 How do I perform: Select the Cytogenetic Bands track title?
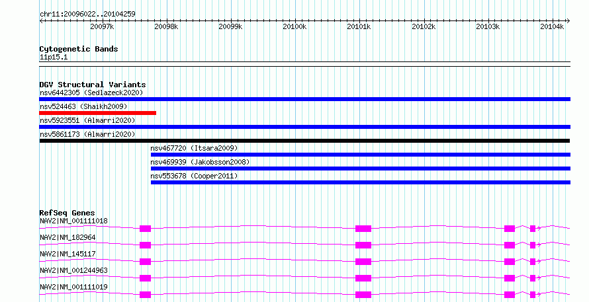coord(79,49)
